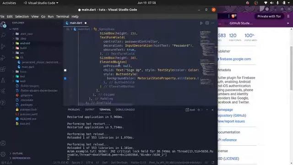Open the bash terminal shell selector
Viewport: 293px width, 165px height.
tap(190, 110)
